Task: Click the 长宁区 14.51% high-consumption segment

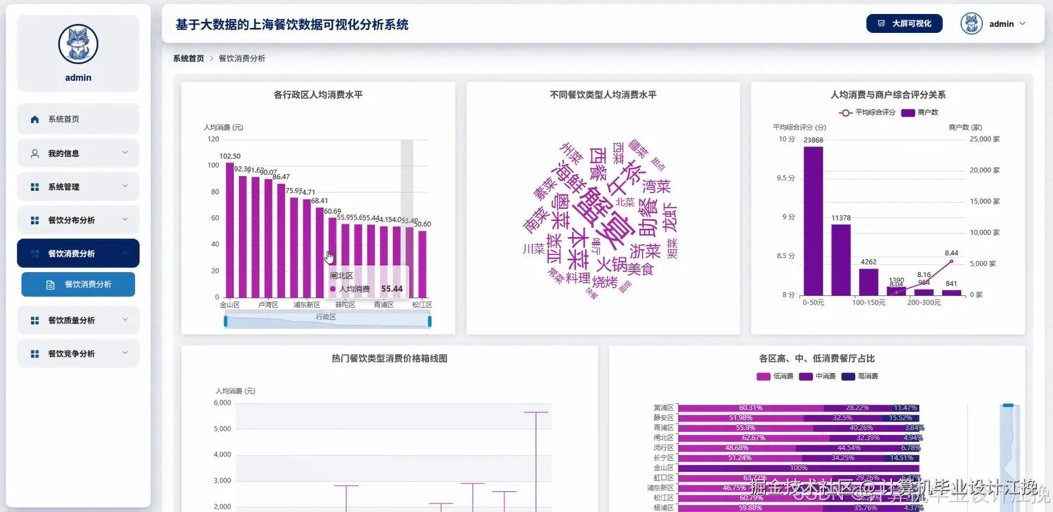Action: [x=902, y=458]
